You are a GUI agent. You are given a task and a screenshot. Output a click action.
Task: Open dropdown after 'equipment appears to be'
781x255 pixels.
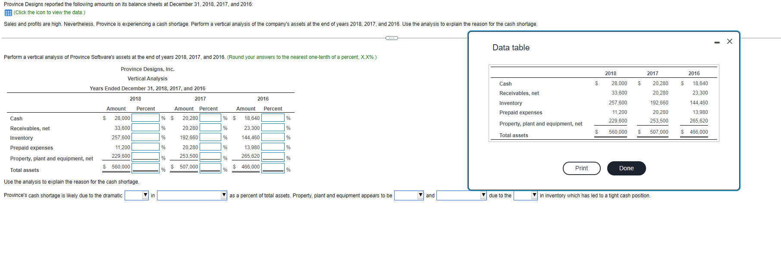click(409, 195)
